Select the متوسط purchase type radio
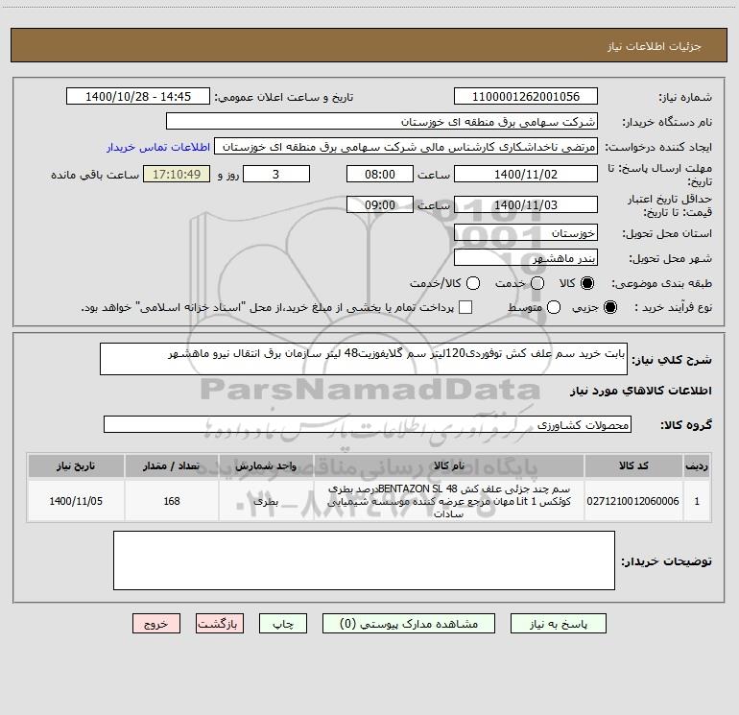The image size is (739, 715). [x=554, y=307]
